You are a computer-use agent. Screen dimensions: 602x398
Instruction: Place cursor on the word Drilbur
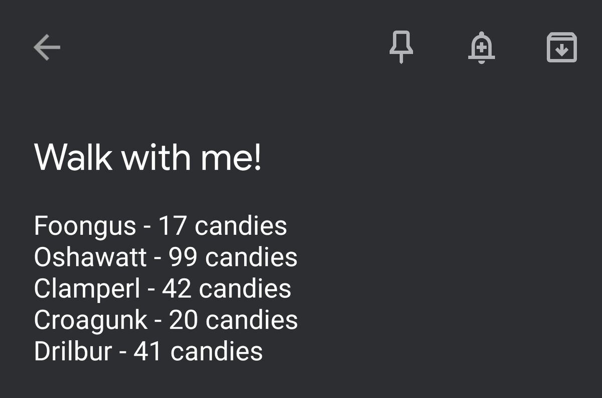point(73,351)
